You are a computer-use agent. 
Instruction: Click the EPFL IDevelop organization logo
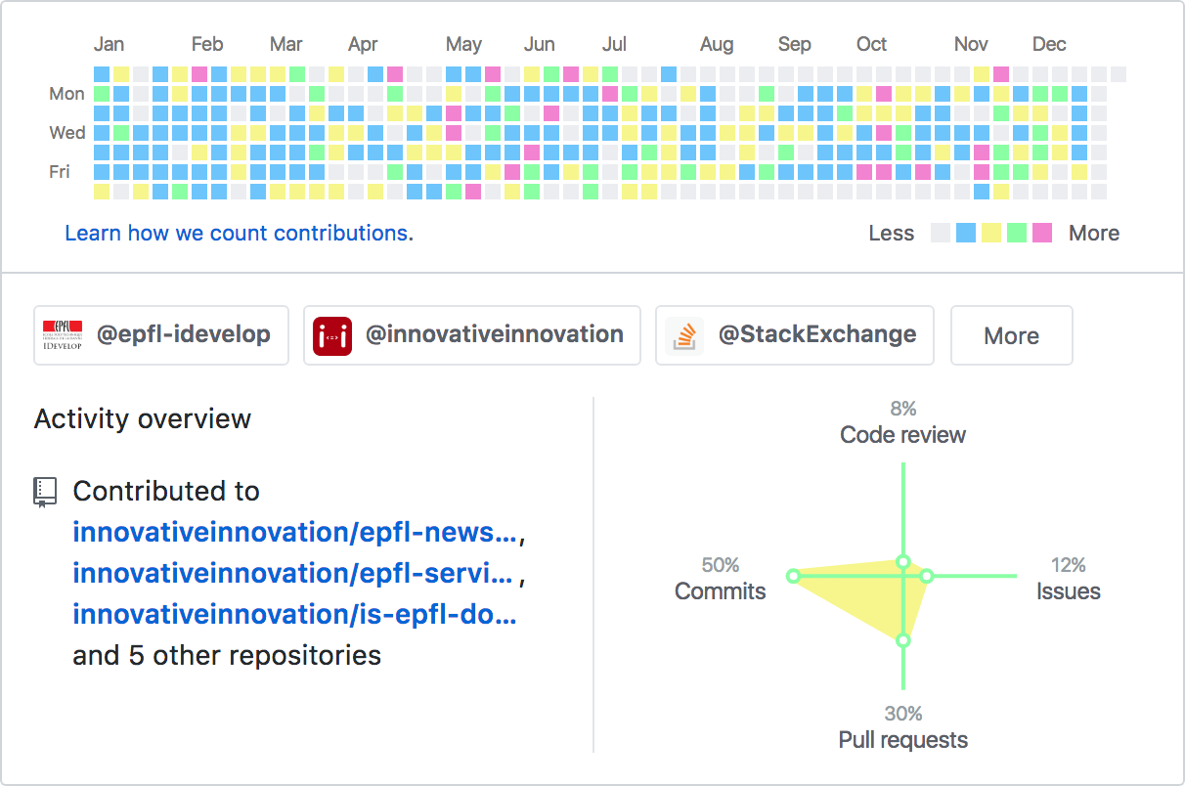coord(63,335)
